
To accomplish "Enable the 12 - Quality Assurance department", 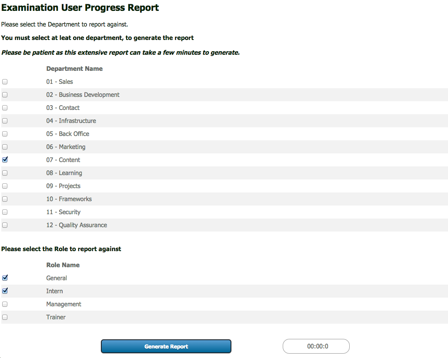I will (x=4, y=225).
